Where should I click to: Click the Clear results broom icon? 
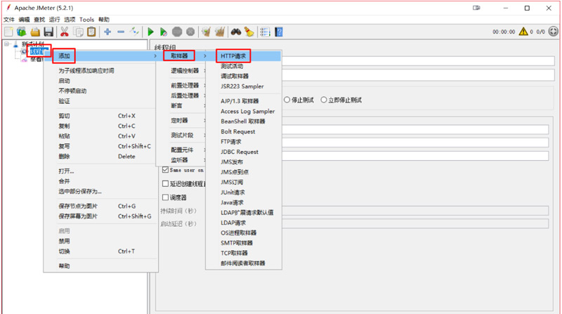(x=206, y=32)
